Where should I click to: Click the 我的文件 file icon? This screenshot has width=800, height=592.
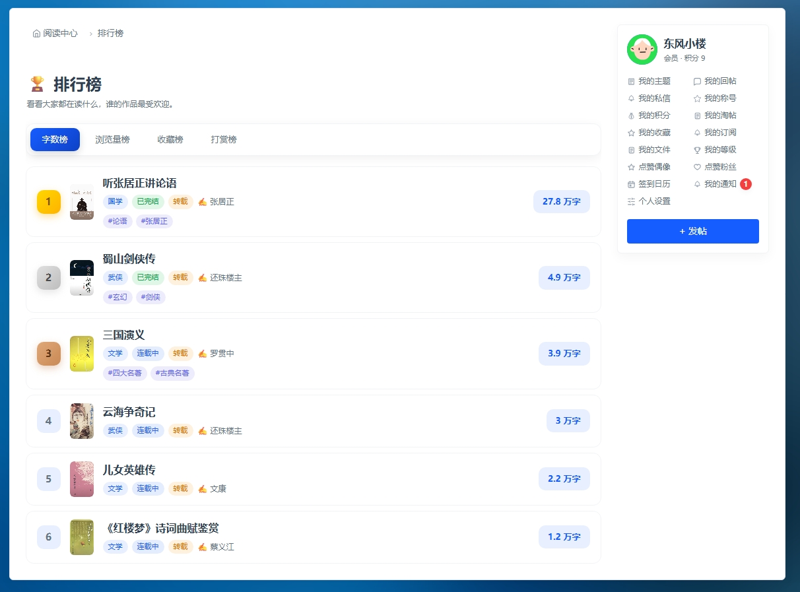click(x=631, y=150)
